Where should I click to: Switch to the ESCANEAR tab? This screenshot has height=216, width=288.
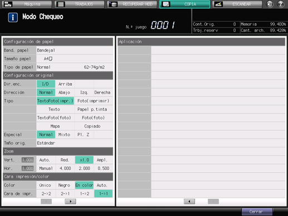pos(237,4)
